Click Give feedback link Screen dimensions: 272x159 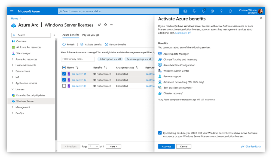pyautogui.click(x=251, y=146)
